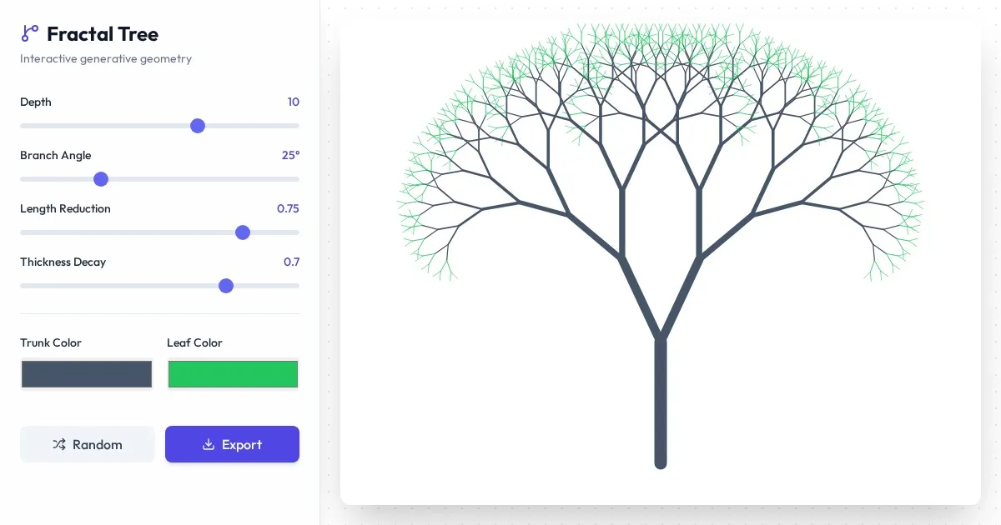Click the Thickness Decay value 0.7
The width and height of the screenshot is (1001, 525).
[x=291, y=262]
